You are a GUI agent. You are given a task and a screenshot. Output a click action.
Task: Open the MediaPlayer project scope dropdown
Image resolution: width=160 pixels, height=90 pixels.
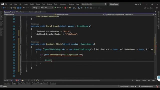[29, 14]
